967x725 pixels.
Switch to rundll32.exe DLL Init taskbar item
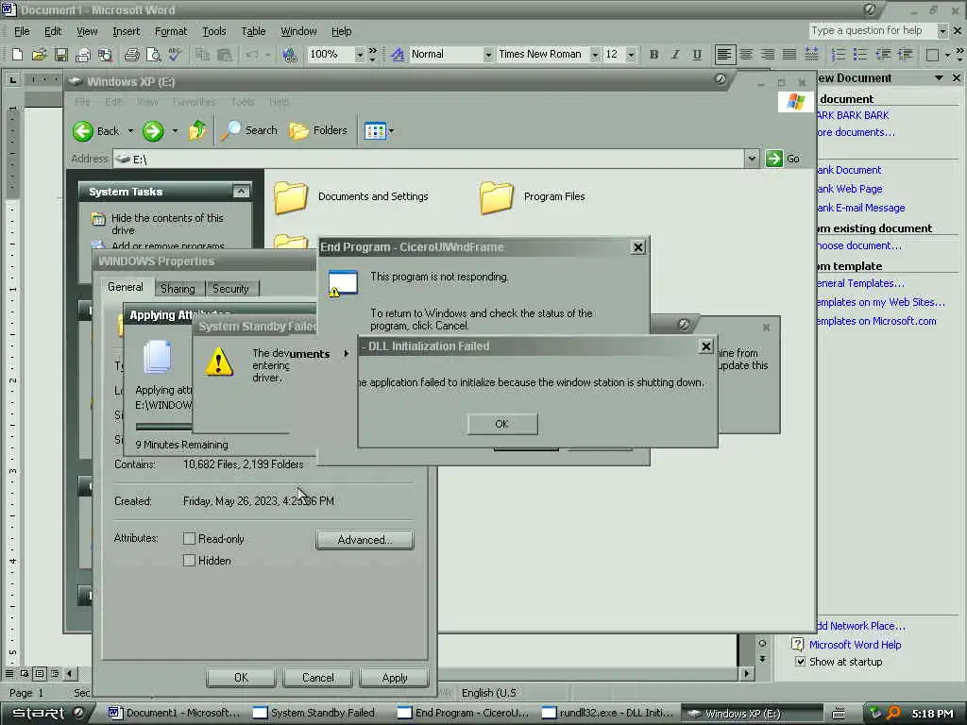(x=608, y=713)
